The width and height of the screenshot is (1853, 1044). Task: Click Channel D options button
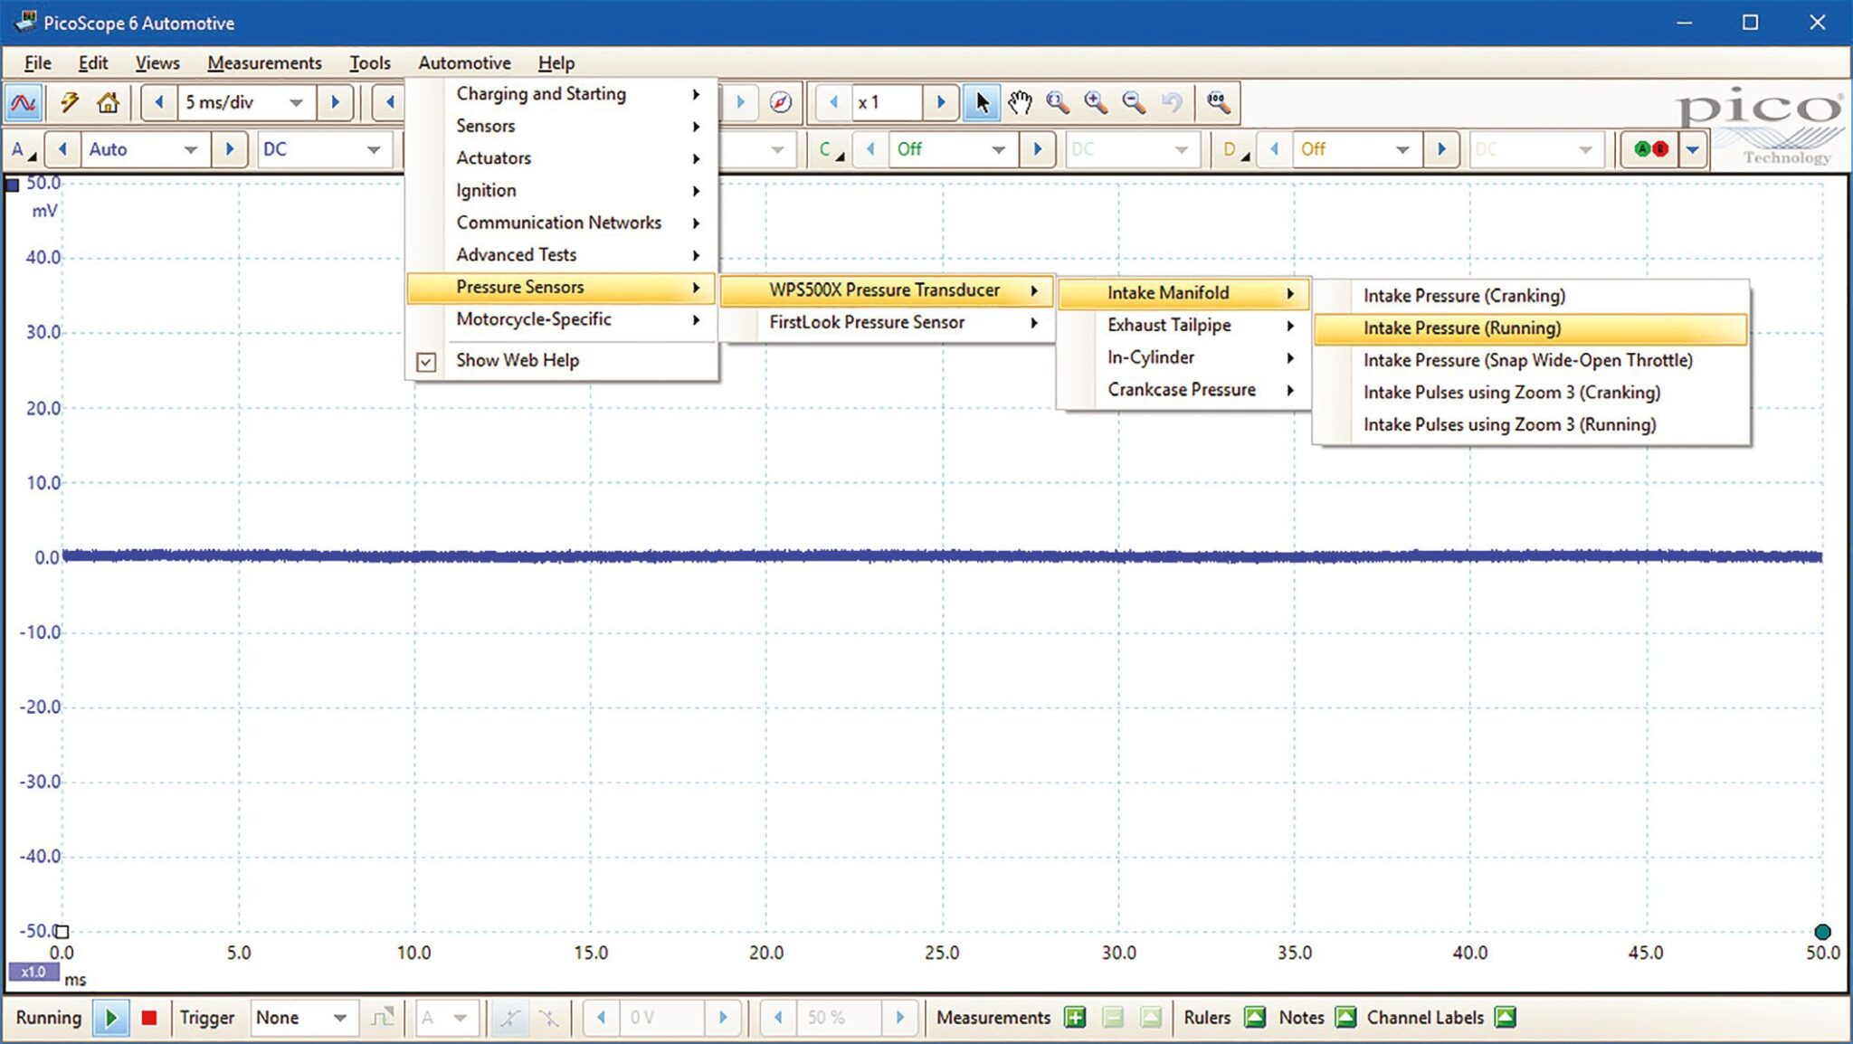[x=1234, y=150]
